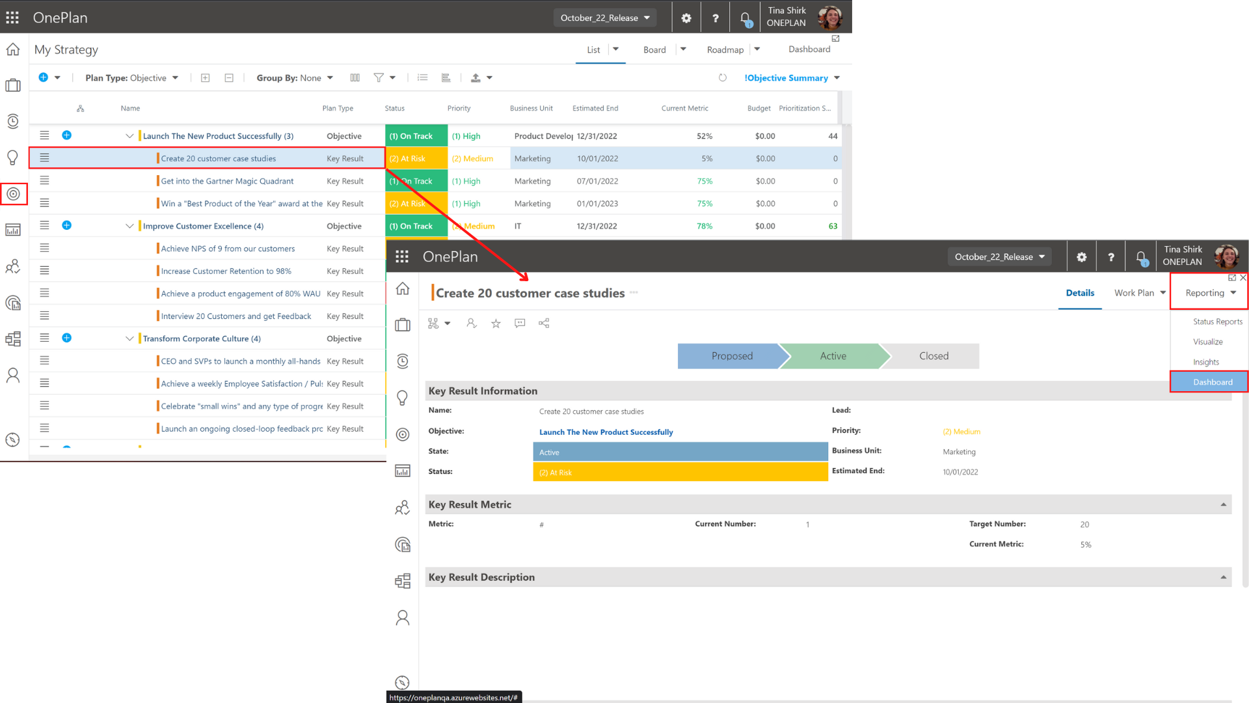The image size is (1249, 703).
Task: Collapse Improve Customer Excellence row
Action: 129,226
